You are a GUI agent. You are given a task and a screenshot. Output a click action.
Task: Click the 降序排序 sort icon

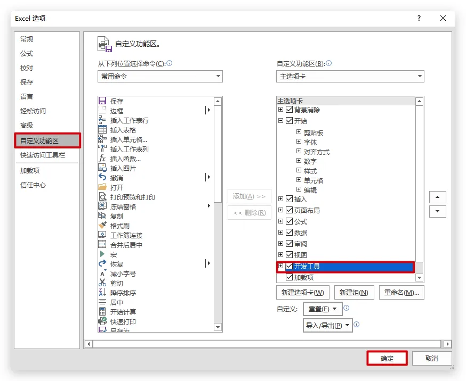pyautogui.click(x=102, y=292)
